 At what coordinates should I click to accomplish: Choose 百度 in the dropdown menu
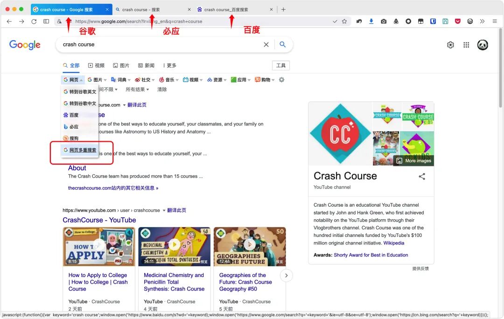(80, 115)
